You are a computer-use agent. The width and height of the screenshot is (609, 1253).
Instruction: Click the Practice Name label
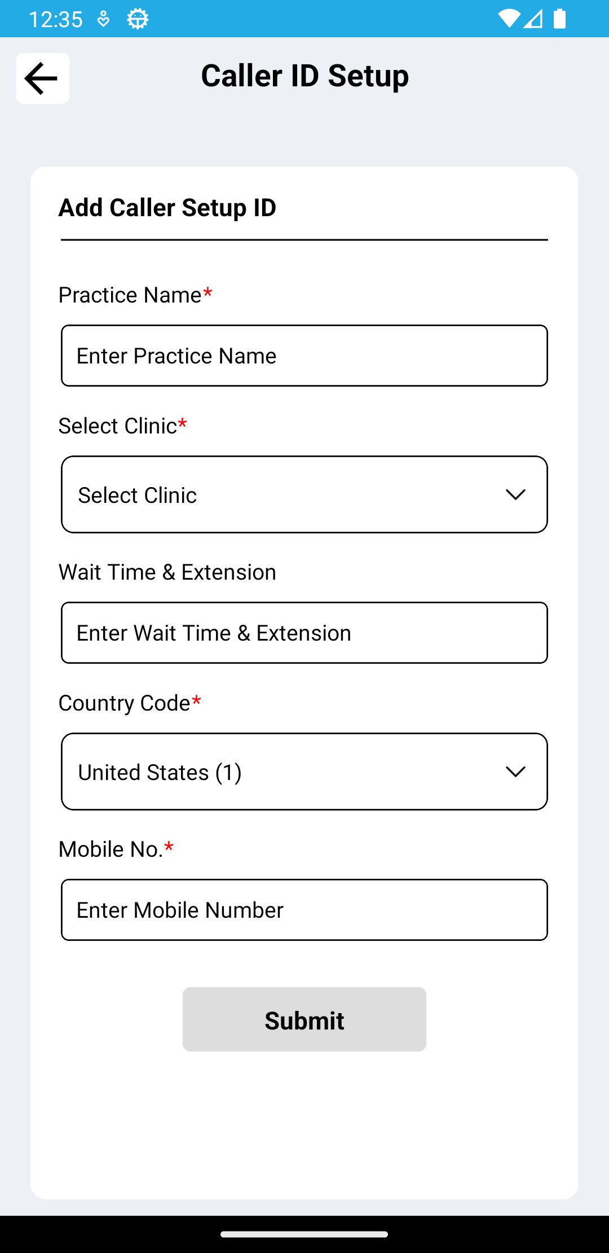130,295
